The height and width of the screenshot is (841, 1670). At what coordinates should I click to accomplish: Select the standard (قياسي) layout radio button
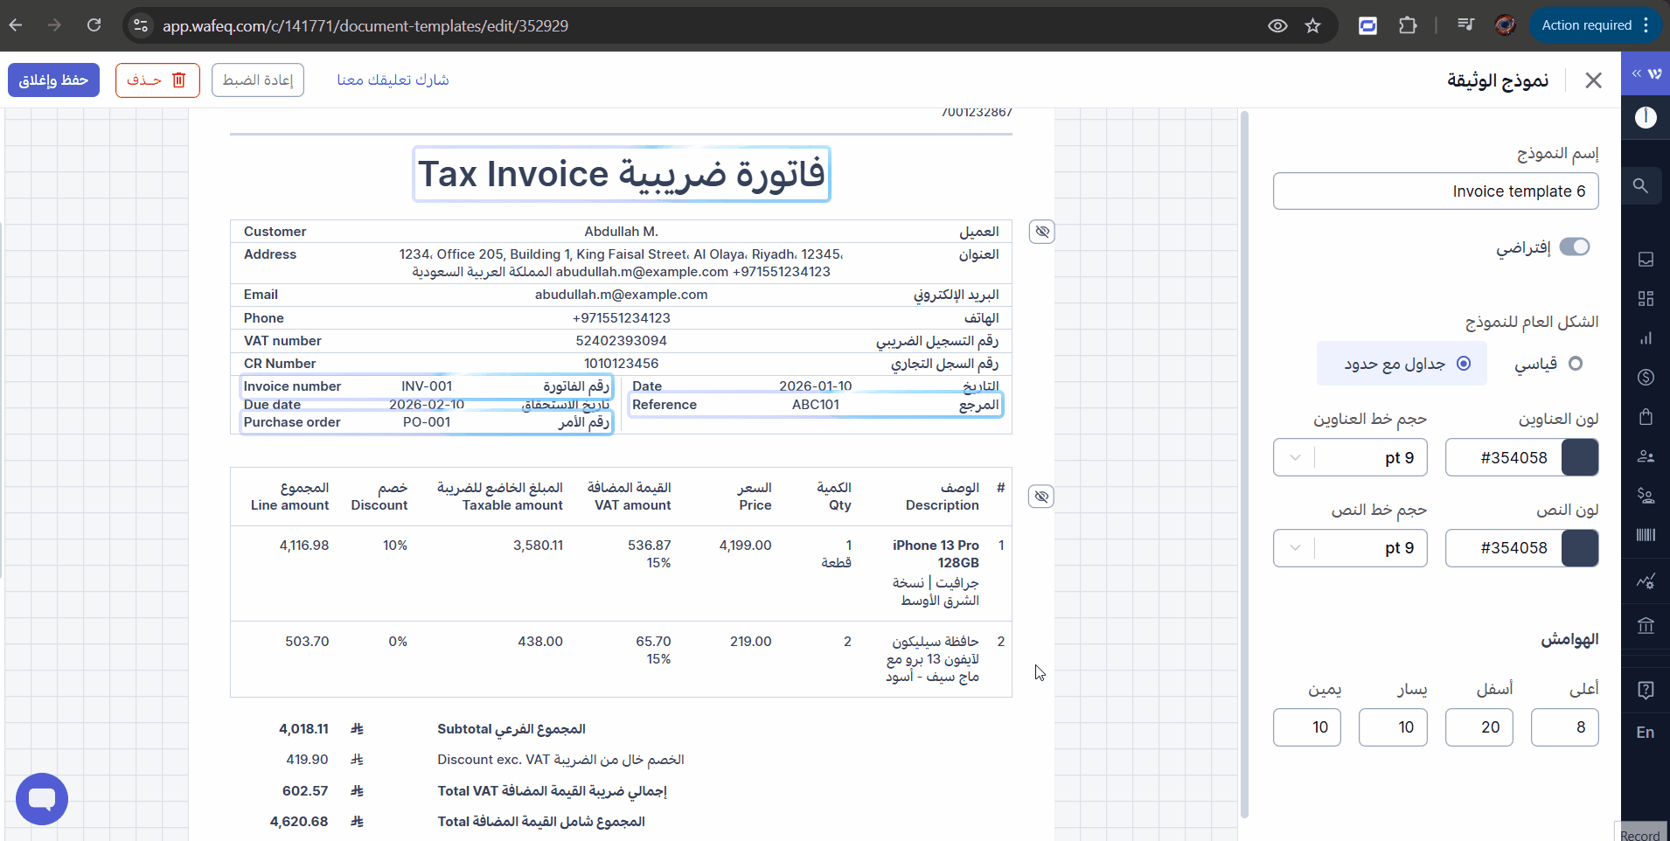pos(1576,364)
